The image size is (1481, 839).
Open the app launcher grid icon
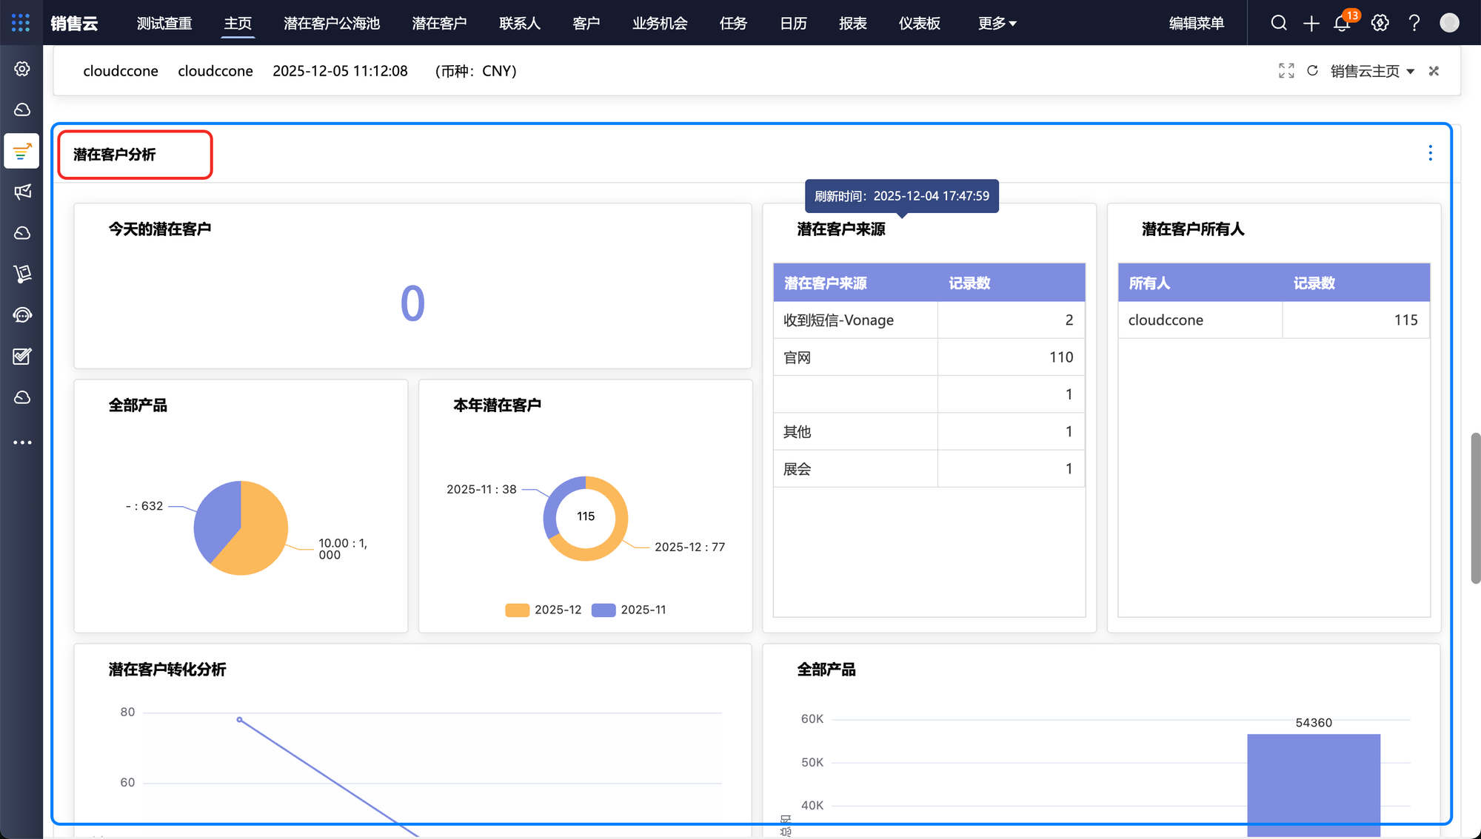(21, 23)
